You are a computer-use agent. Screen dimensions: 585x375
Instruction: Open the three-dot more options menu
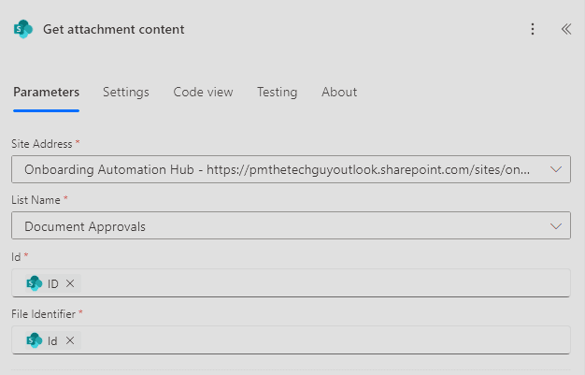pyautogui.click(x=533, y=29)
